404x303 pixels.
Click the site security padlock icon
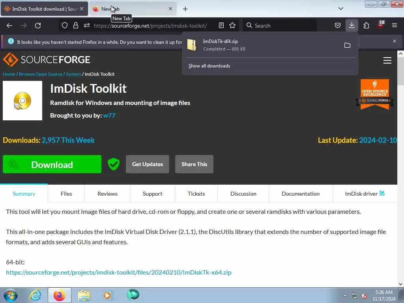click(75, 25)
